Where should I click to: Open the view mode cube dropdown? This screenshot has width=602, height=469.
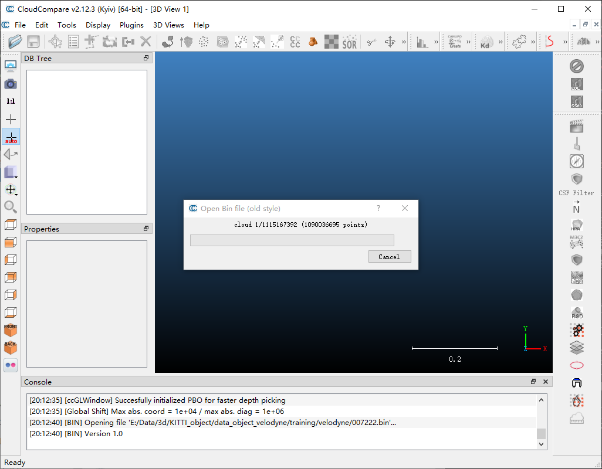(x=11, y=172)
